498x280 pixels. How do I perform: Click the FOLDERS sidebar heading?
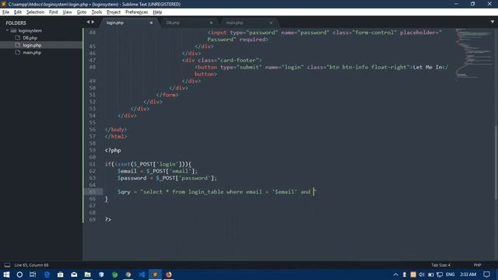tap(16, 23)
